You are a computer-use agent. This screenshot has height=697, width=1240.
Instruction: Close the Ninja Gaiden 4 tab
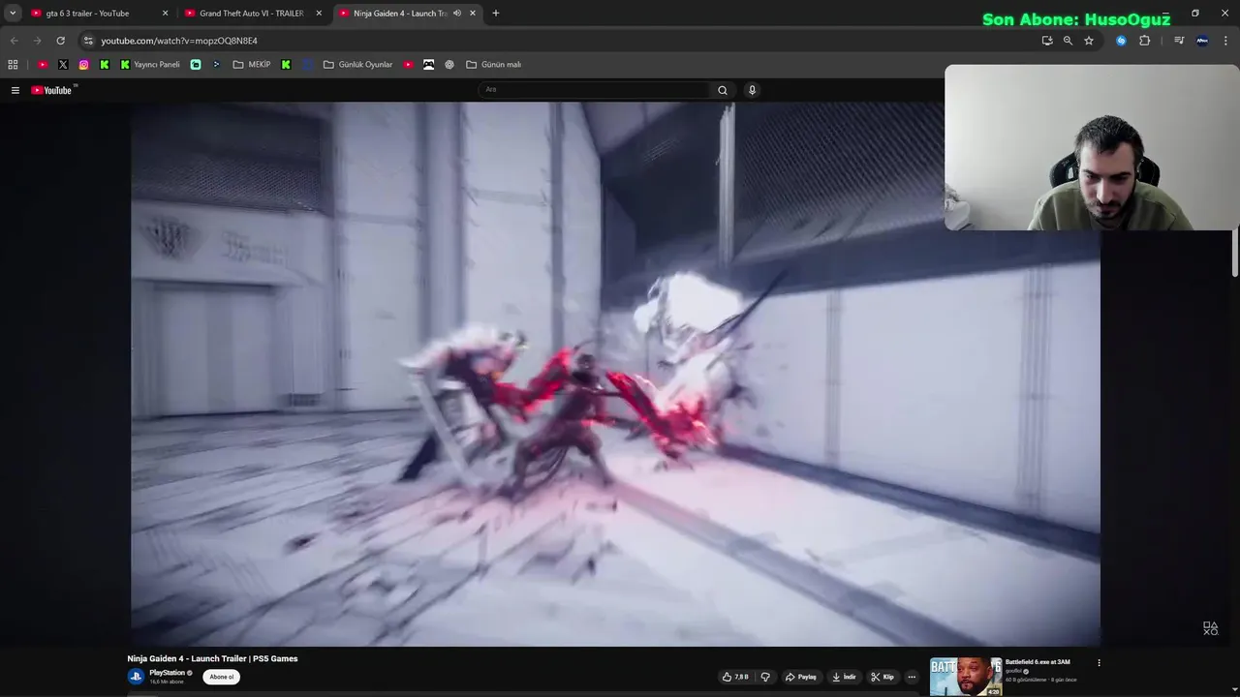click(x=473, y=14)
